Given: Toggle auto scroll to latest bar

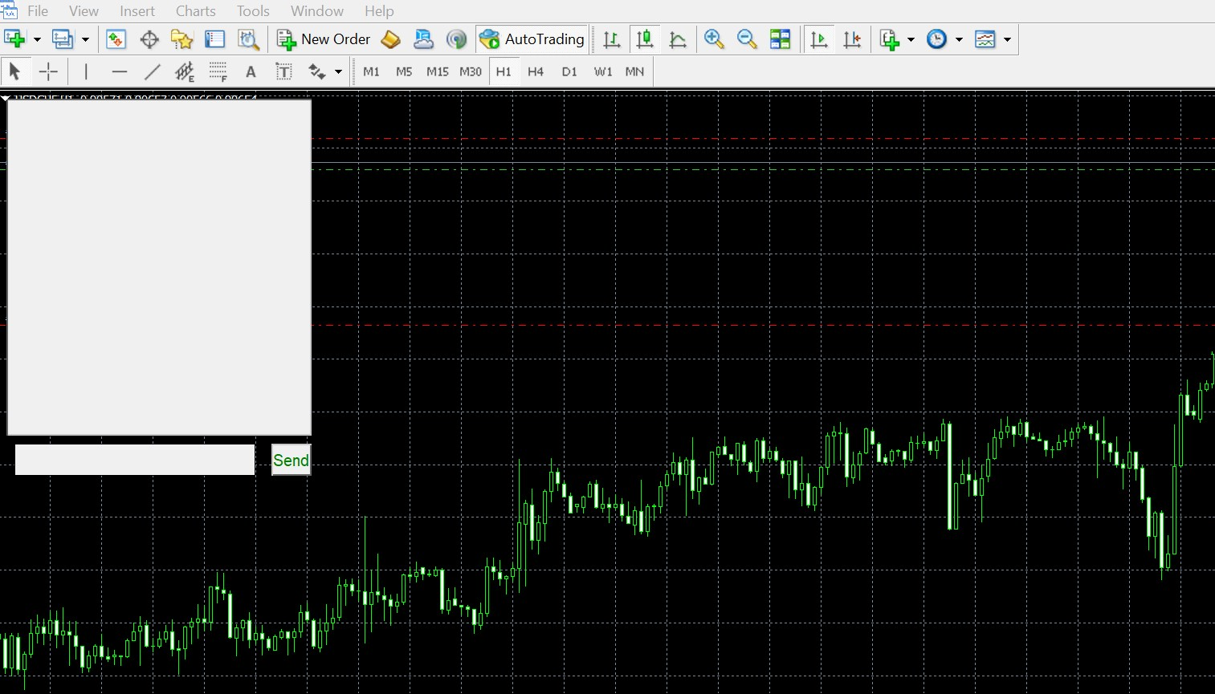Looking at the screenshot, I should (x=819, y=39).
